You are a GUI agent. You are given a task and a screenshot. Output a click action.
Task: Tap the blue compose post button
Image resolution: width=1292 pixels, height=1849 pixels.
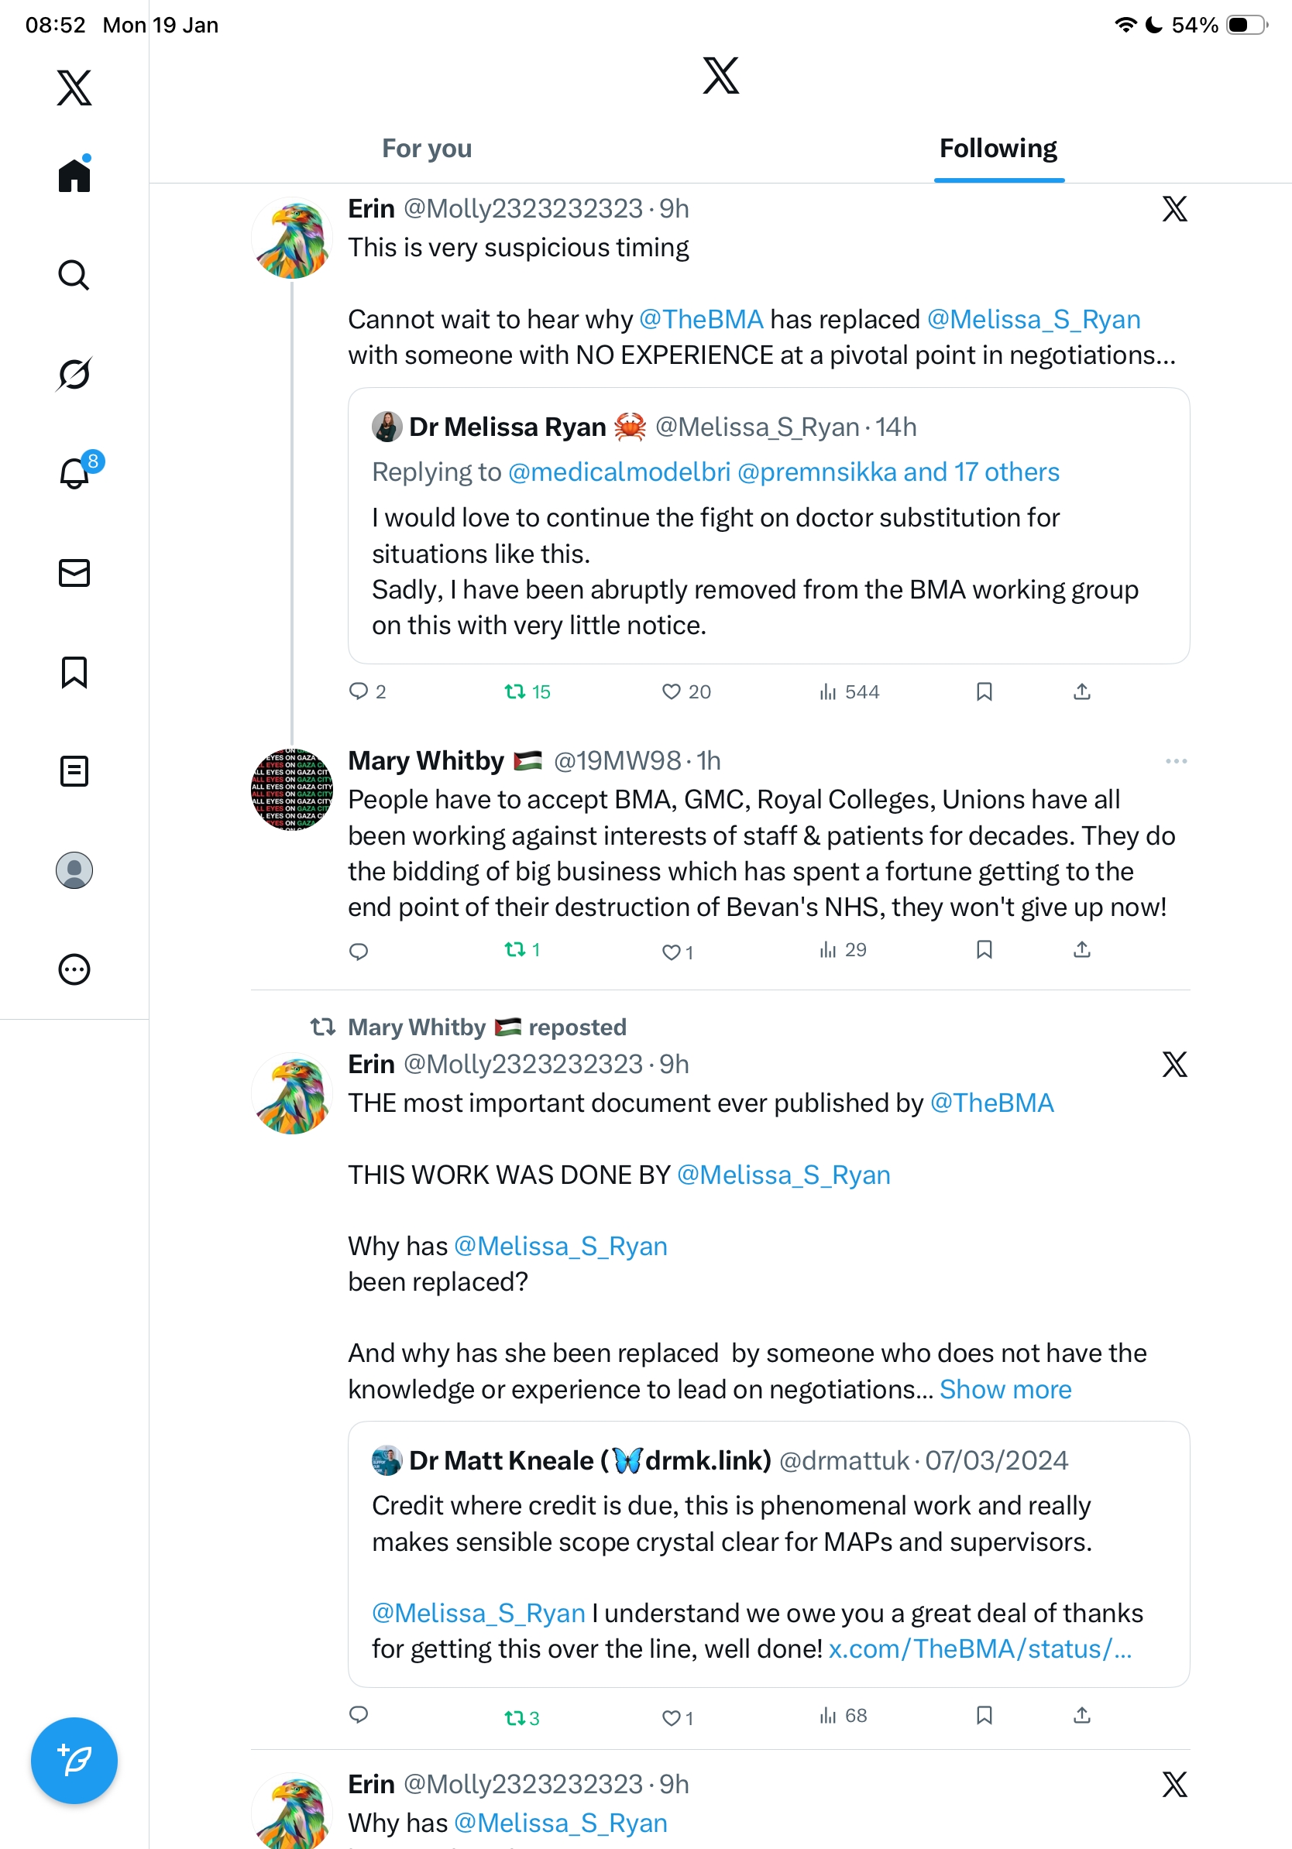click(74, 1760)
